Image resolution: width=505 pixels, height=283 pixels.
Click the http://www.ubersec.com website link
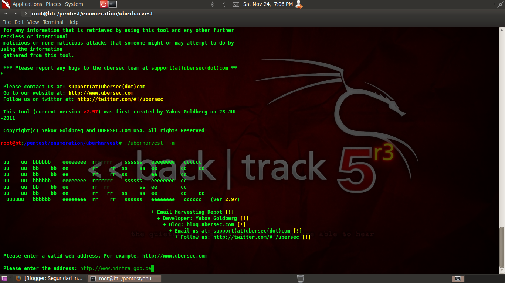(101, 93)
